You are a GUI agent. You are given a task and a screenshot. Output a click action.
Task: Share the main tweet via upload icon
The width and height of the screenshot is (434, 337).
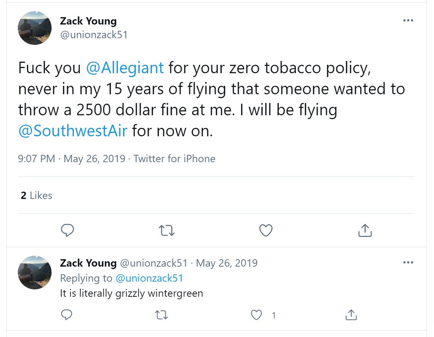[364, 230]
